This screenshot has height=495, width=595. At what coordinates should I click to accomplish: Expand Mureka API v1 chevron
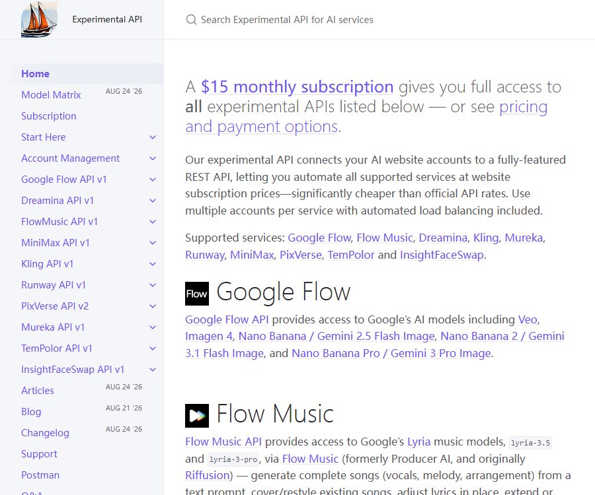click(x=153, y=327)
